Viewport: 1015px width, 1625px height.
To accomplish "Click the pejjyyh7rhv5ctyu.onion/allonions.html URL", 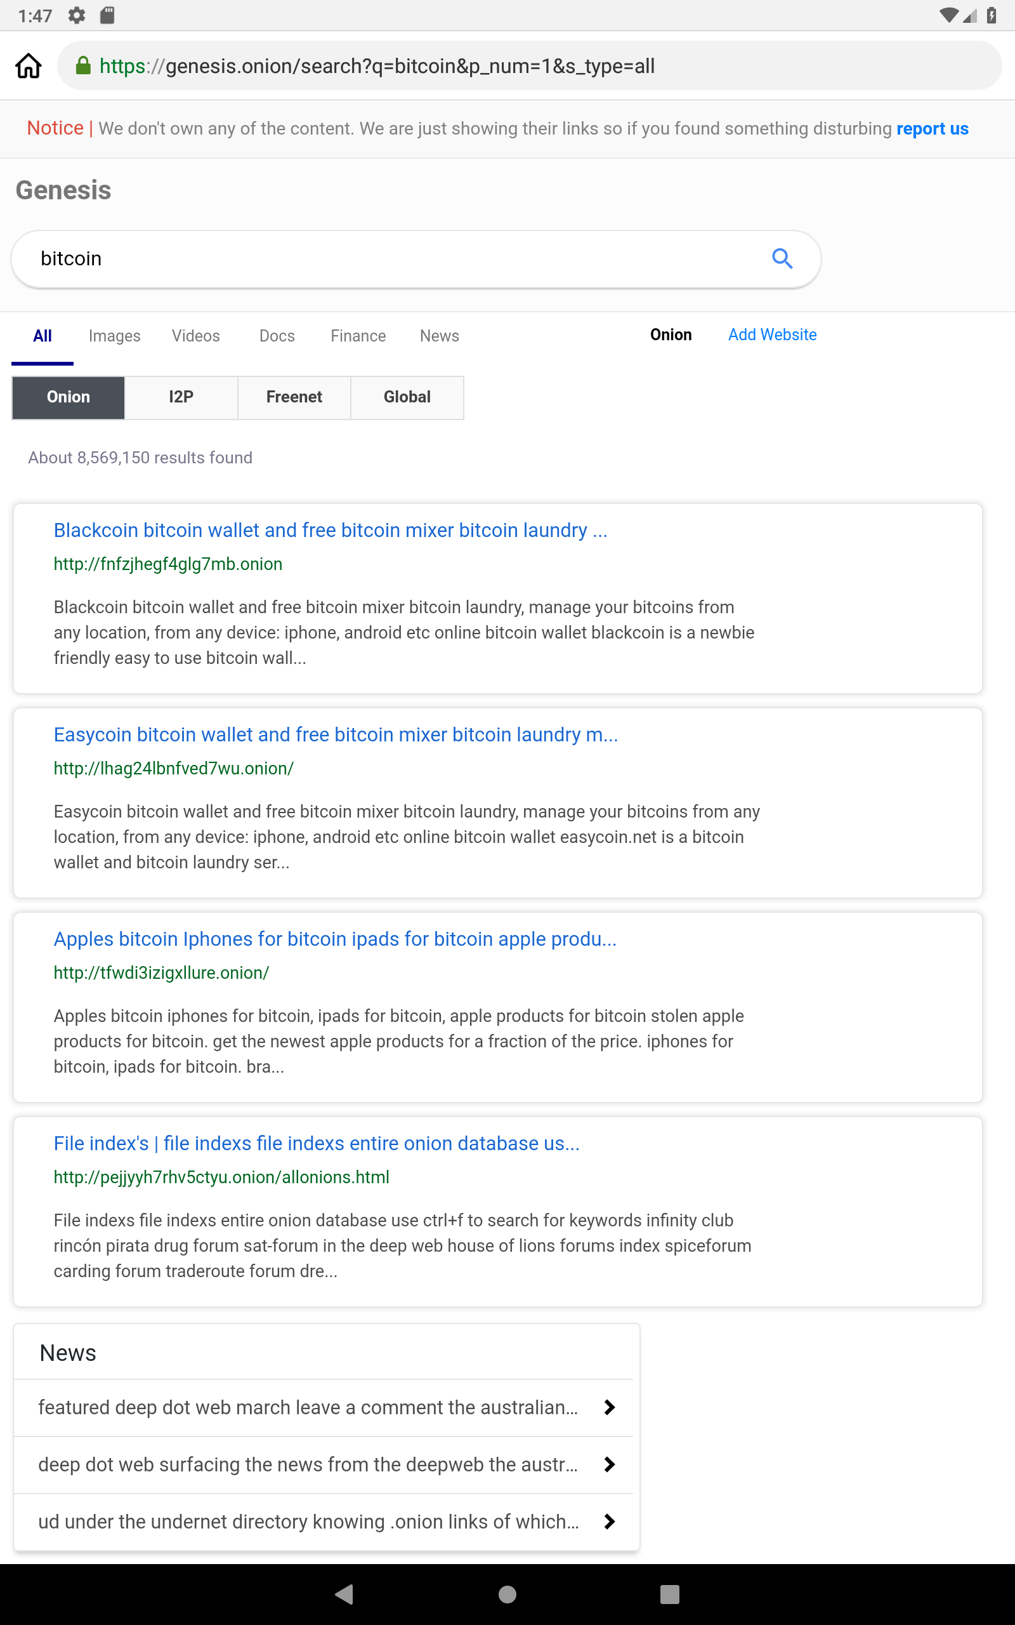I will pyautogui.click(x=221, y=1177).
